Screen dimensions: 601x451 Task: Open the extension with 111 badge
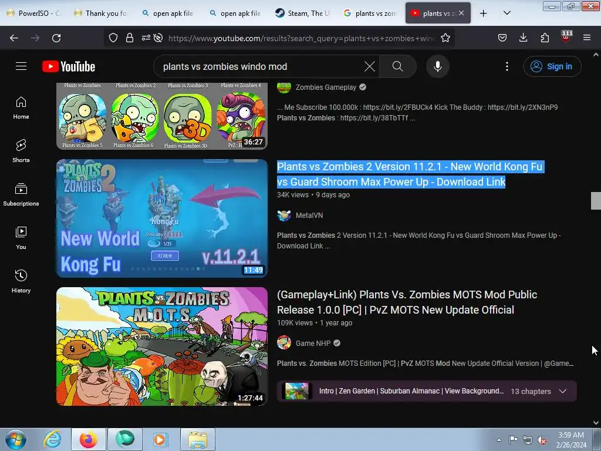coord(566,37)
